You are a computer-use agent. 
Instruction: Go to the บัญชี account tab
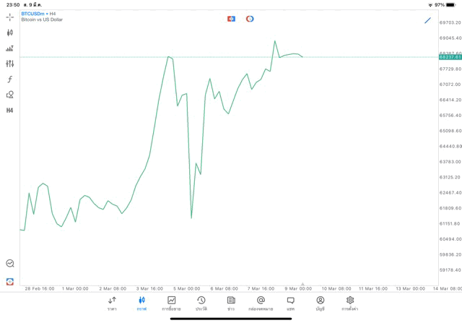point(320,303)
